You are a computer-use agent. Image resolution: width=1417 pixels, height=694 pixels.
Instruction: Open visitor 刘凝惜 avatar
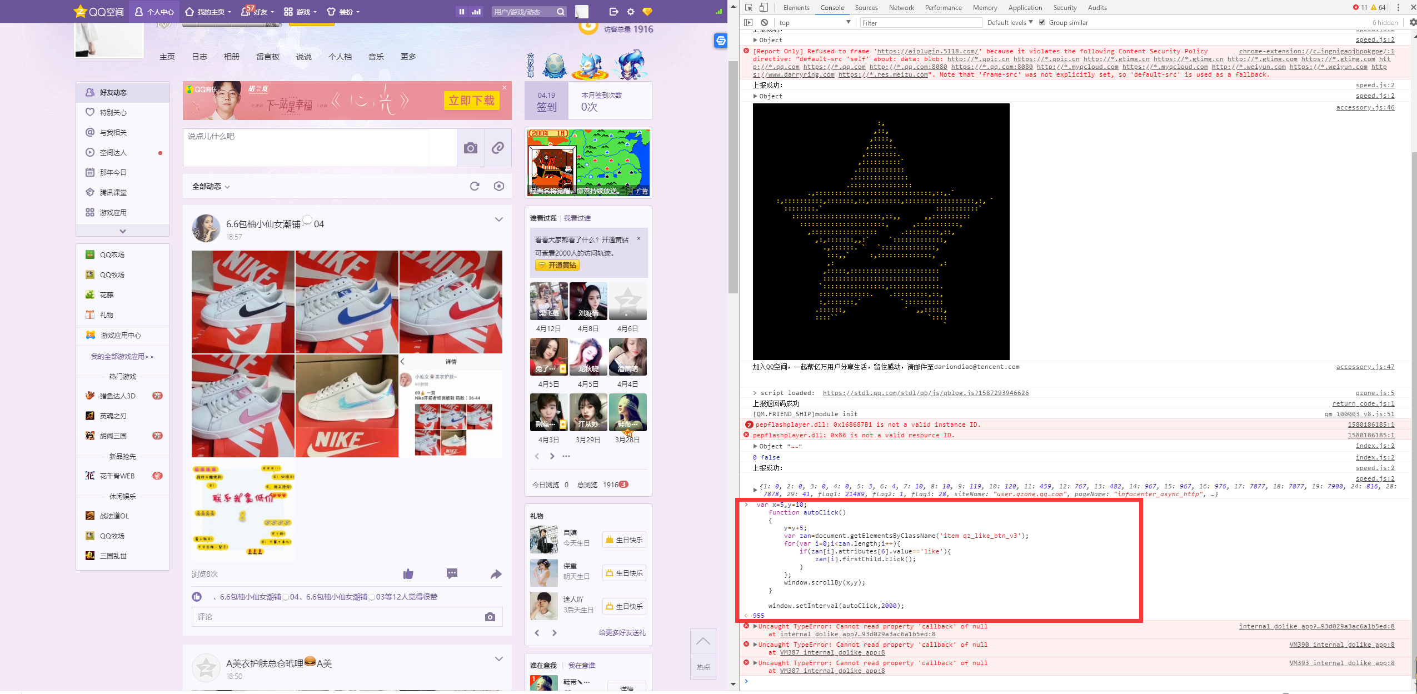[588, 301]
